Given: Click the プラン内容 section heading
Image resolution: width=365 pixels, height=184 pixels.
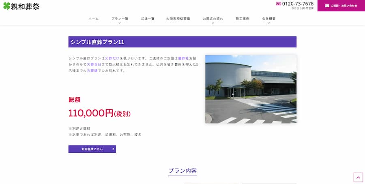Looking at the screenshot, I should [182, 171].
